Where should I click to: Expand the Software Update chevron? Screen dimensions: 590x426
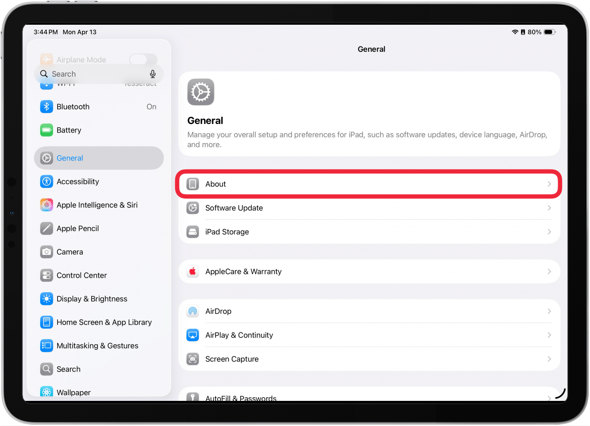click(x=549, y=208)
